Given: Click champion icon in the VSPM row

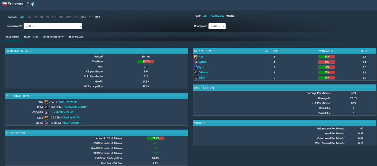Looking at the screenshot, I should pos(46,123).
